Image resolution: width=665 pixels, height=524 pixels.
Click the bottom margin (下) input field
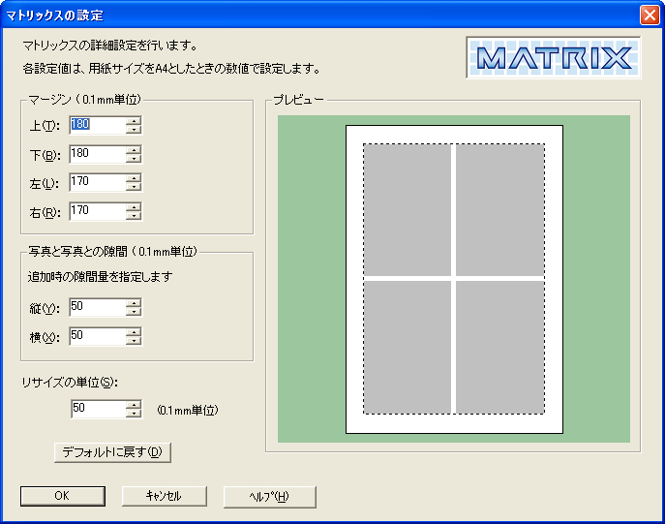tap(96, 154)
